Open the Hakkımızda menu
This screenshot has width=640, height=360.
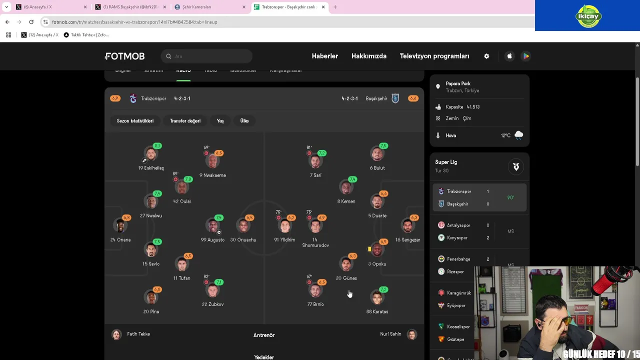[369, 56]
